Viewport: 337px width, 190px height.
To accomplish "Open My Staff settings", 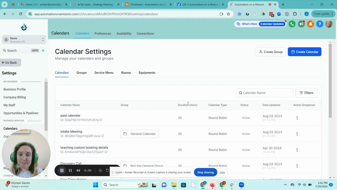I will 9,105.
